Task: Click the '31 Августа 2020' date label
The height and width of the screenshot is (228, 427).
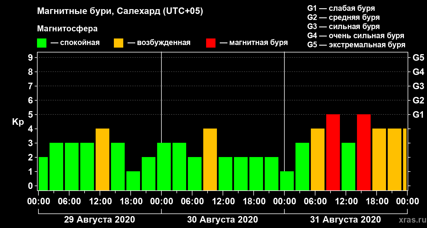Action: point(345,220)
